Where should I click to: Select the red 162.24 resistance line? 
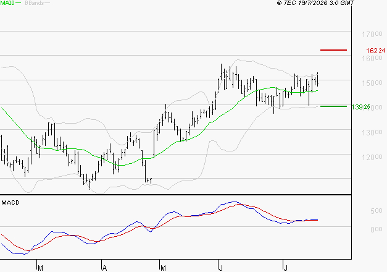[x=333, y=50]
